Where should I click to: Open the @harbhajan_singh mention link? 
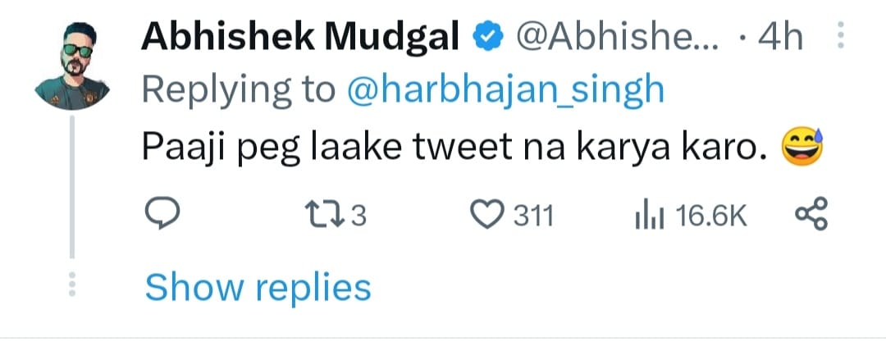[x=505, y=90]
